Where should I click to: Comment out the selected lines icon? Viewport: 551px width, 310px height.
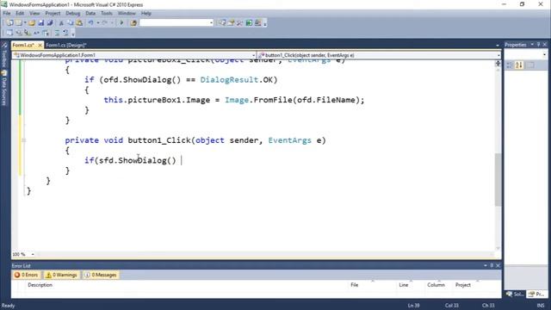click(x=57, y=33)
